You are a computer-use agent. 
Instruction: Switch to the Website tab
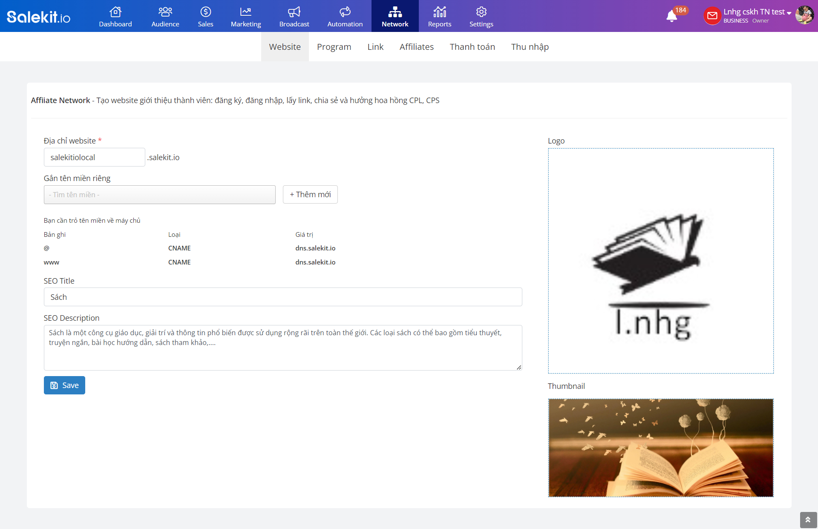click(x=285, y=47)
